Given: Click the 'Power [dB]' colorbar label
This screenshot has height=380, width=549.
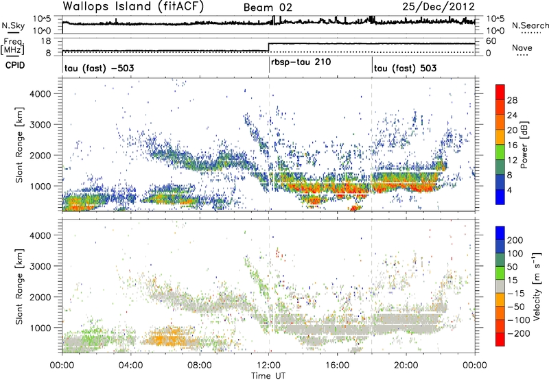Looking at the screenshot, I should click(524, 145).
